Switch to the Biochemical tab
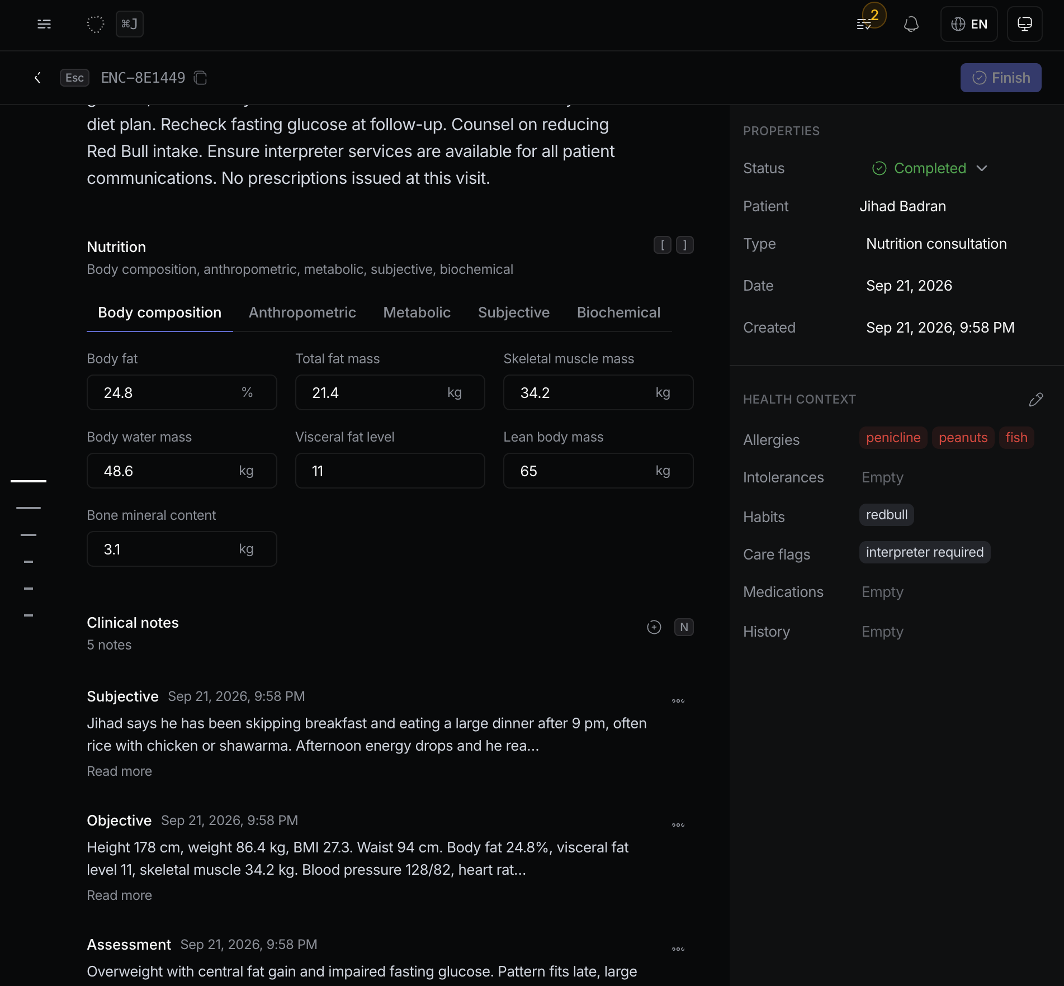Screen dimensions: 1064x986 pos(618,312)
